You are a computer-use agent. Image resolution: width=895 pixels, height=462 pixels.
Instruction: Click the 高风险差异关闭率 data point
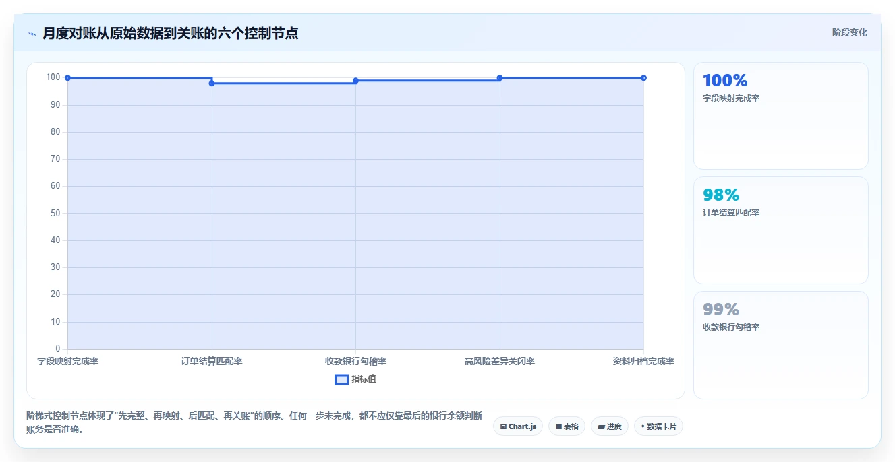pos(500,78)
